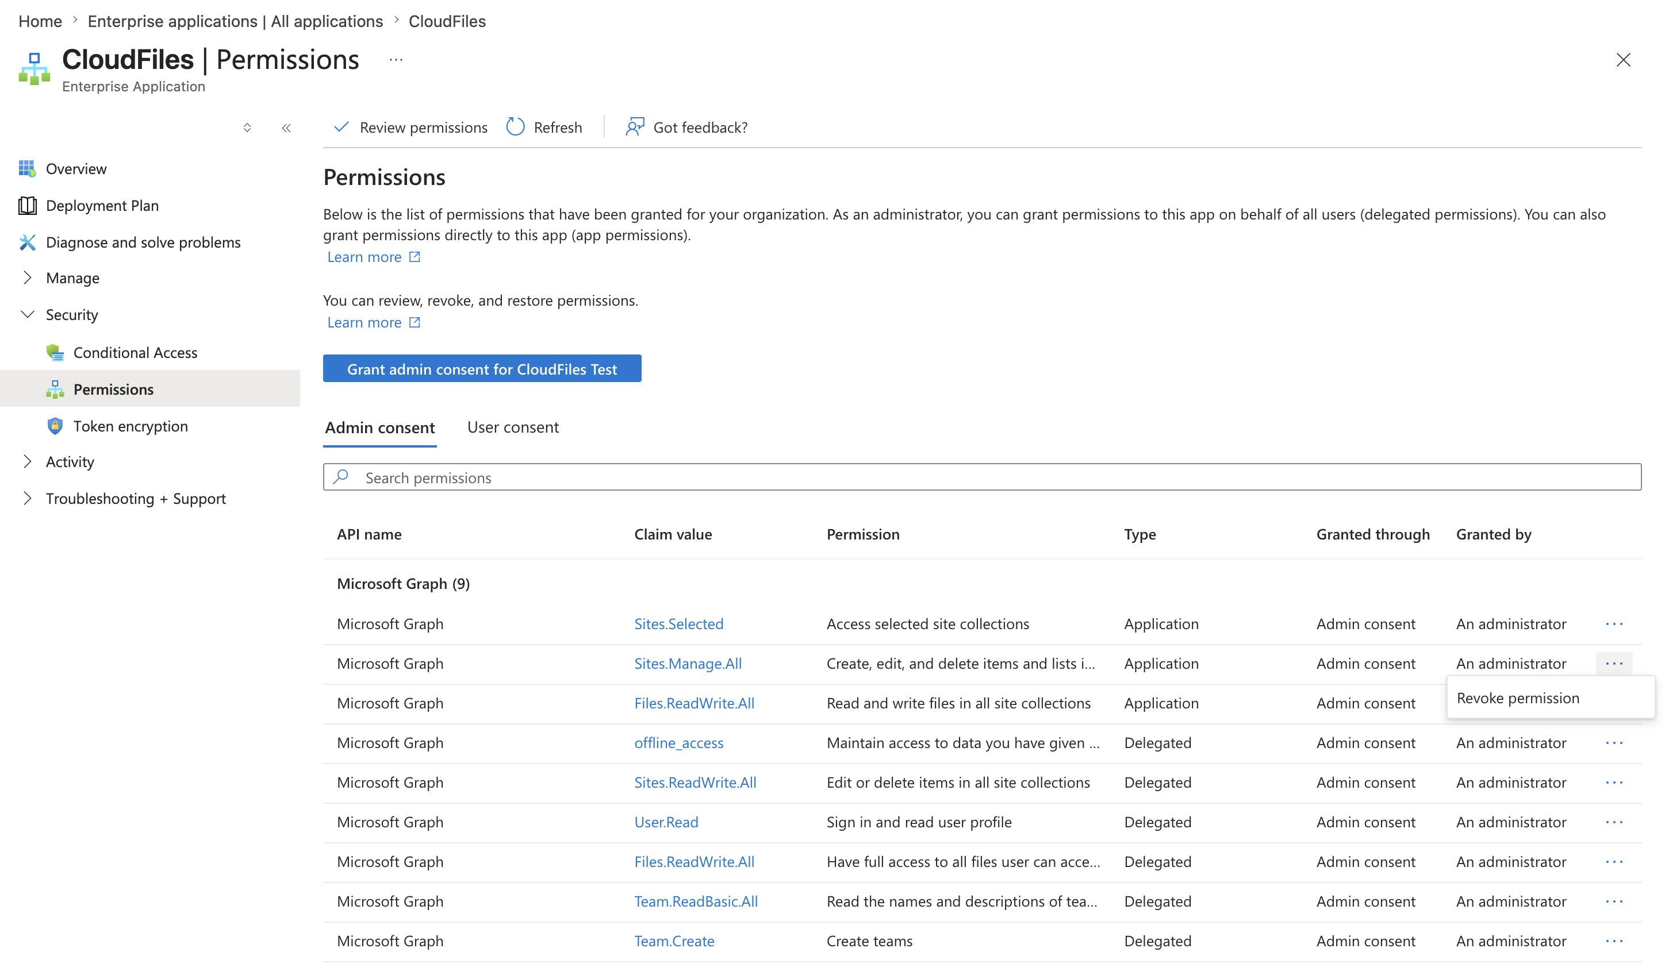The width and height of the screenshot is (1665, 979).
Task: Open offline_access claim value link
Action: pos(678,743)
